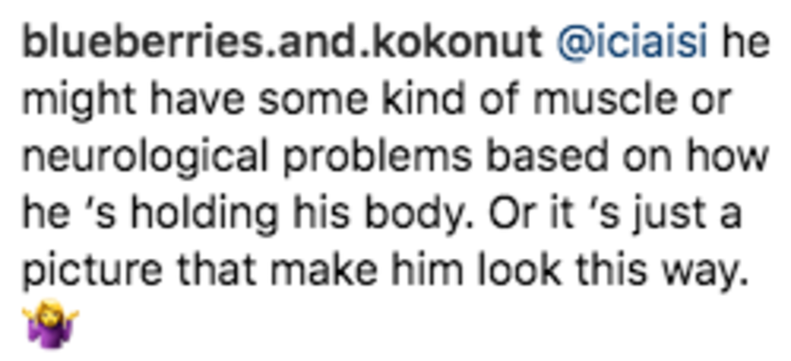Open the @iciaisi mention link
The image size is (791, 361).
(632, 43)
